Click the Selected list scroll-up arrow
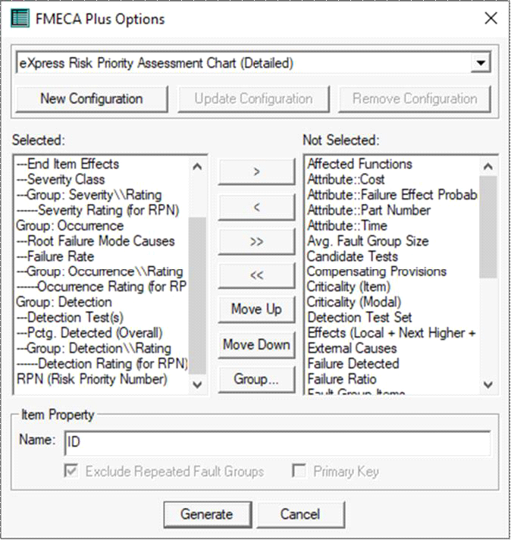 [x=197, y=167]
